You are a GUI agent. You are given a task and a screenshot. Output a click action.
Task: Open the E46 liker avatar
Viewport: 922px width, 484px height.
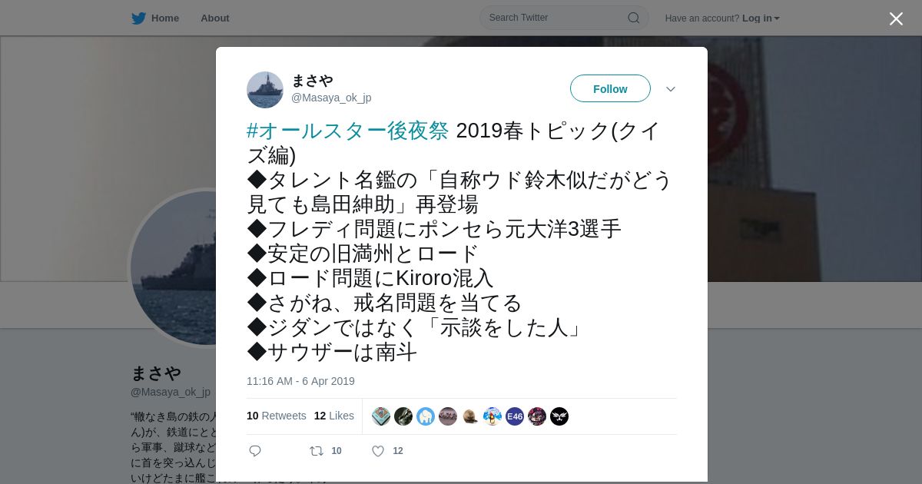click(x=515, y=416)
